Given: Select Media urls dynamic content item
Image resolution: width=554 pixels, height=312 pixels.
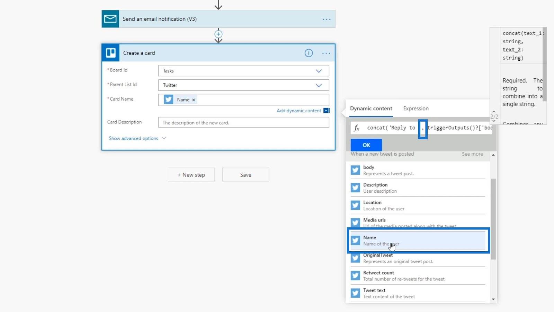Looking at the screenshot, I should [x=418, y=223].
